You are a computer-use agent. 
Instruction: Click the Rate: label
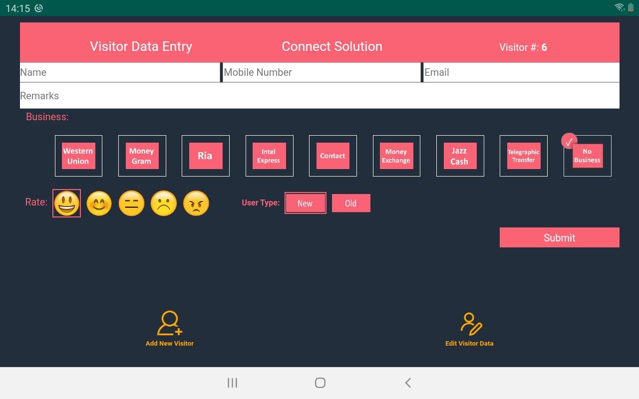36,202
